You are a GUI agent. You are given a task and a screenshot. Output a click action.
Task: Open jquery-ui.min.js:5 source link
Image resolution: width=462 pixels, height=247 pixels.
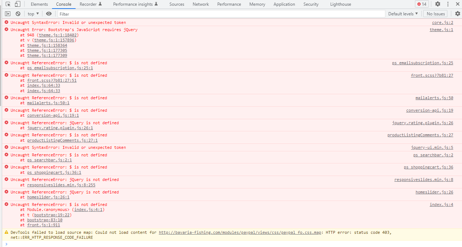point(432,147)
